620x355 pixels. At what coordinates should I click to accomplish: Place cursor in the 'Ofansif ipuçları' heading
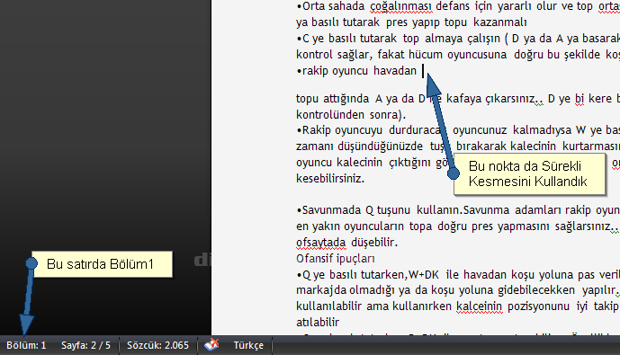(336, 258)
